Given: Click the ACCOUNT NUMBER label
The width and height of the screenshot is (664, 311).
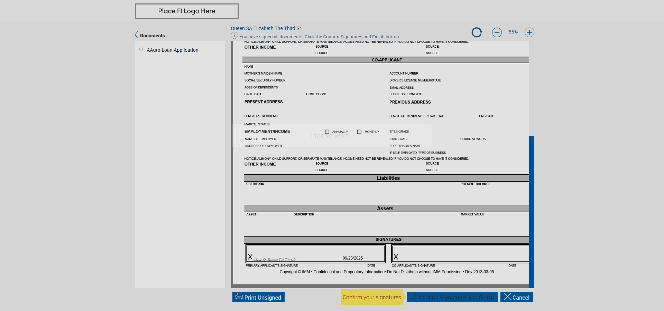Looking at the screenshot, I should 404,74.
